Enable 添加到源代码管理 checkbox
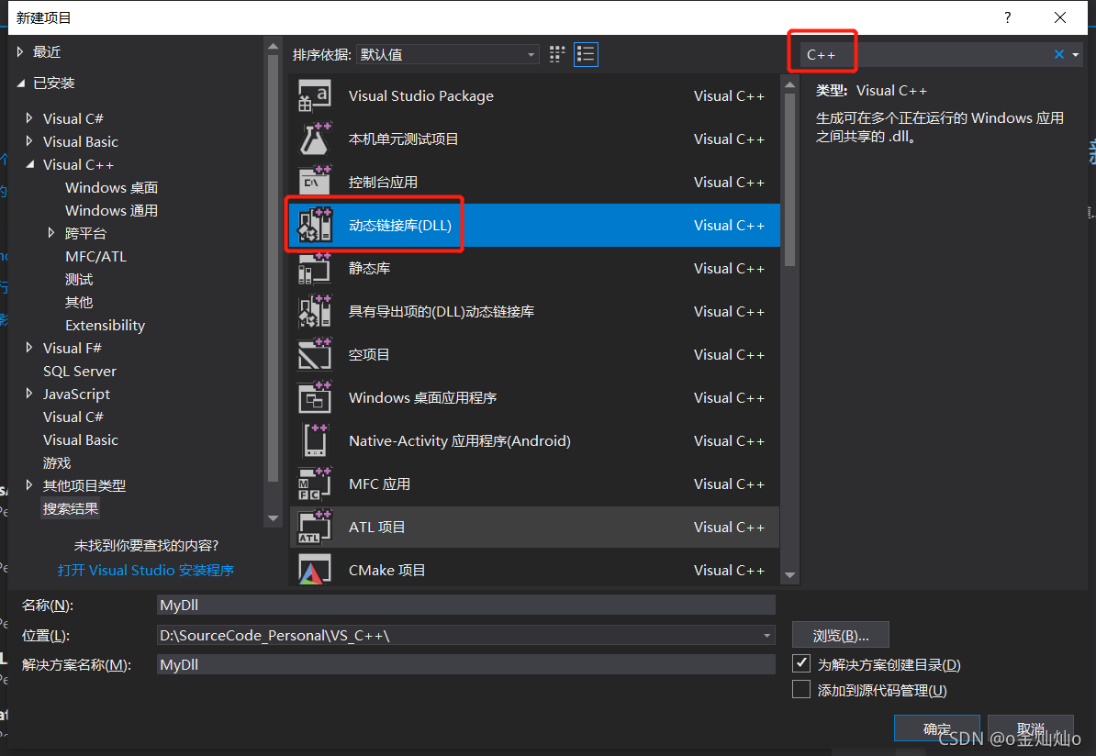 (801, 690)
